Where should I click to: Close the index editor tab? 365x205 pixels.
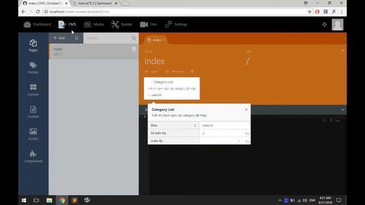pyautogui.click(x=164, y=40)
